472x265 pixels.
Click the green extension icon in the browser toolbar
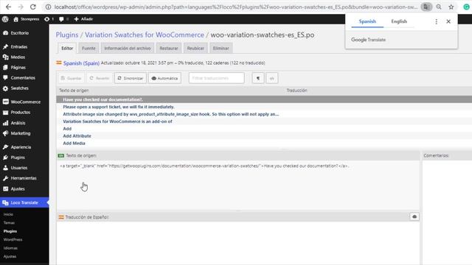point(466,7)
